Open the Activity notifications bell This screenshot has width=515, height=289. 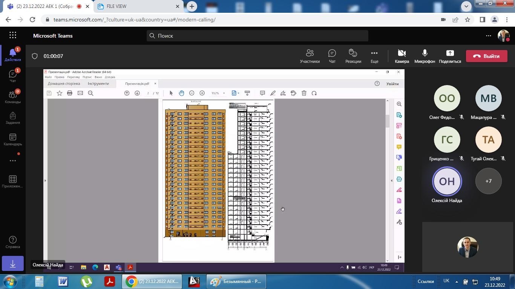[x=13, y=55]
